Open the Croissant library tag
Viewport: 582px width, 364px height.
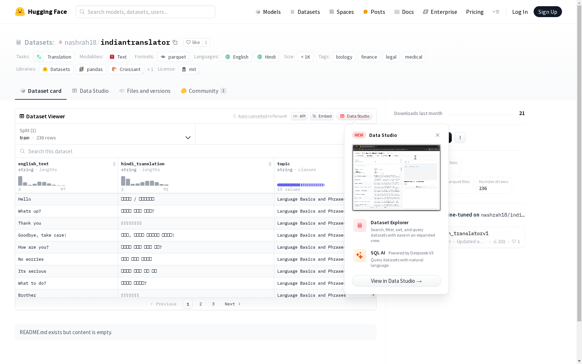[x=126, y=69]
